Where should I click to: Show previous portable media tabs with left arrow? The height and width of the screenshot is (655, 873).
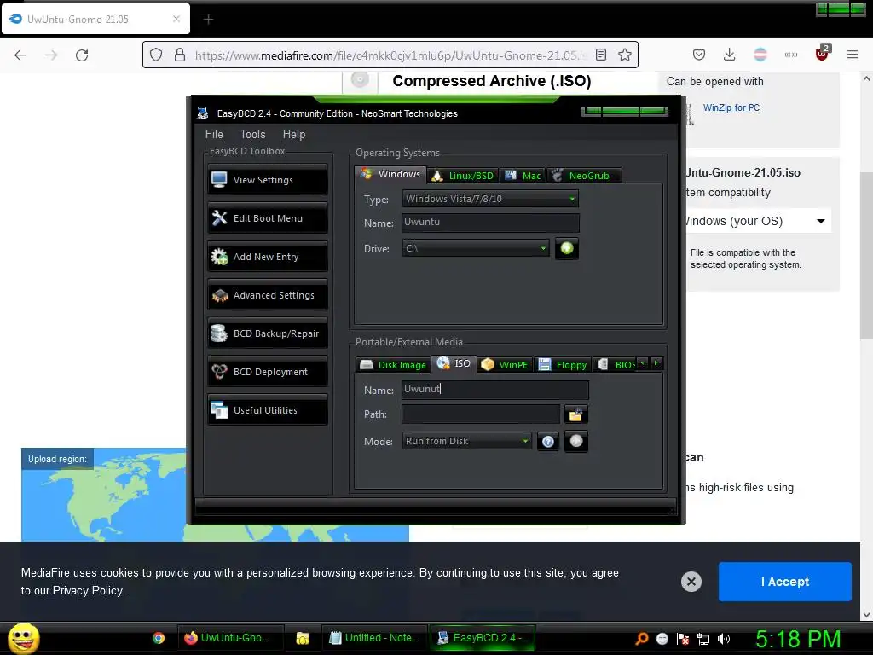[643, 363]
